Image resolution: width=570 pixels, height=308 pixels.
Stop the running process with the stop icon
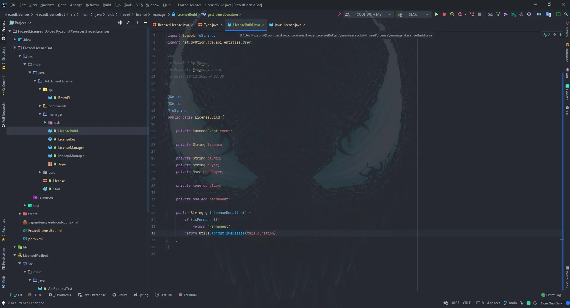point(479,14)
